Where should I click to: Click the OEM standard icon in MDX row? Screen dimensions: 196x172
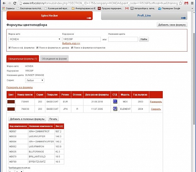pyautogui.click(x=115, y=101)
